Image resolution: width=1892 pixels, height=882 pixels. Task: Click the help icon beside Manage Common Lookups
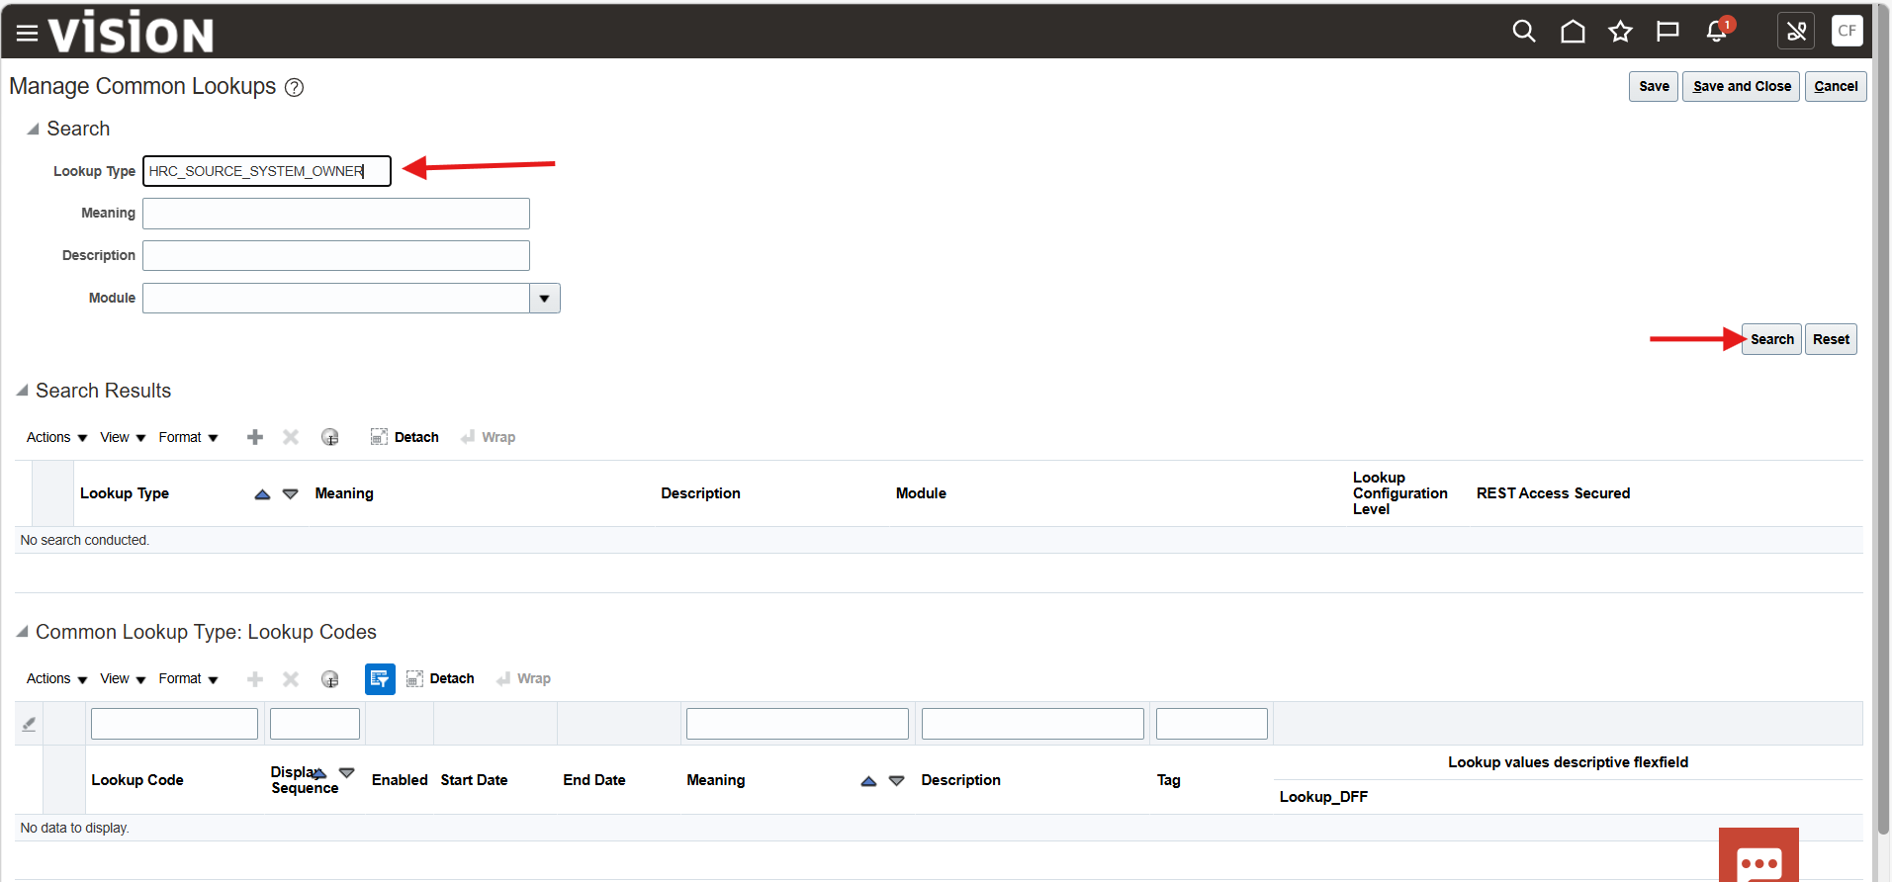tap(294, 87)
